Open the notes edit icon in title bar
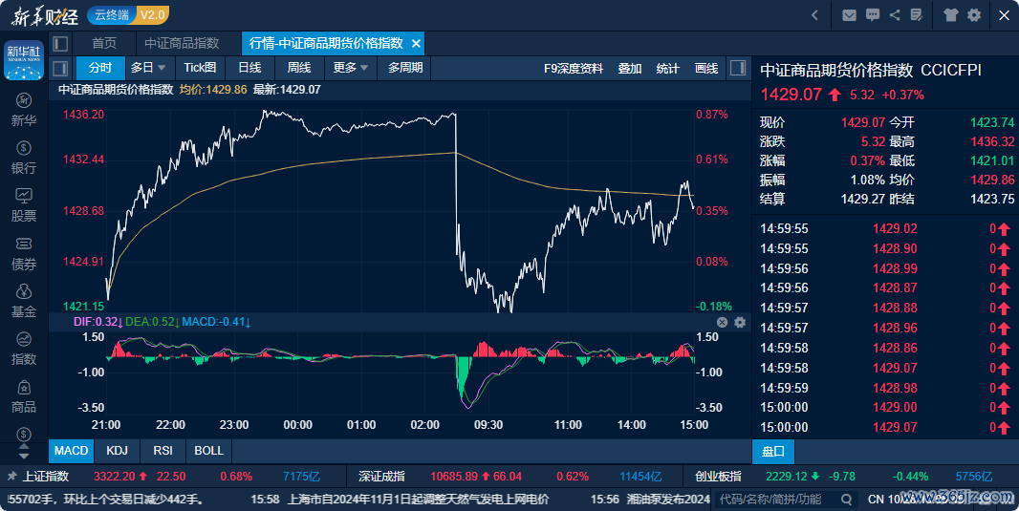 (917, 15)
